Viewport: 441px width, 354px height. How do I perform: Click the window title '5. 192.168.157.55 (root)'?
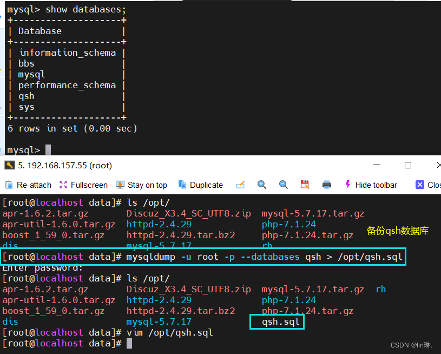(x=65, y=166)
